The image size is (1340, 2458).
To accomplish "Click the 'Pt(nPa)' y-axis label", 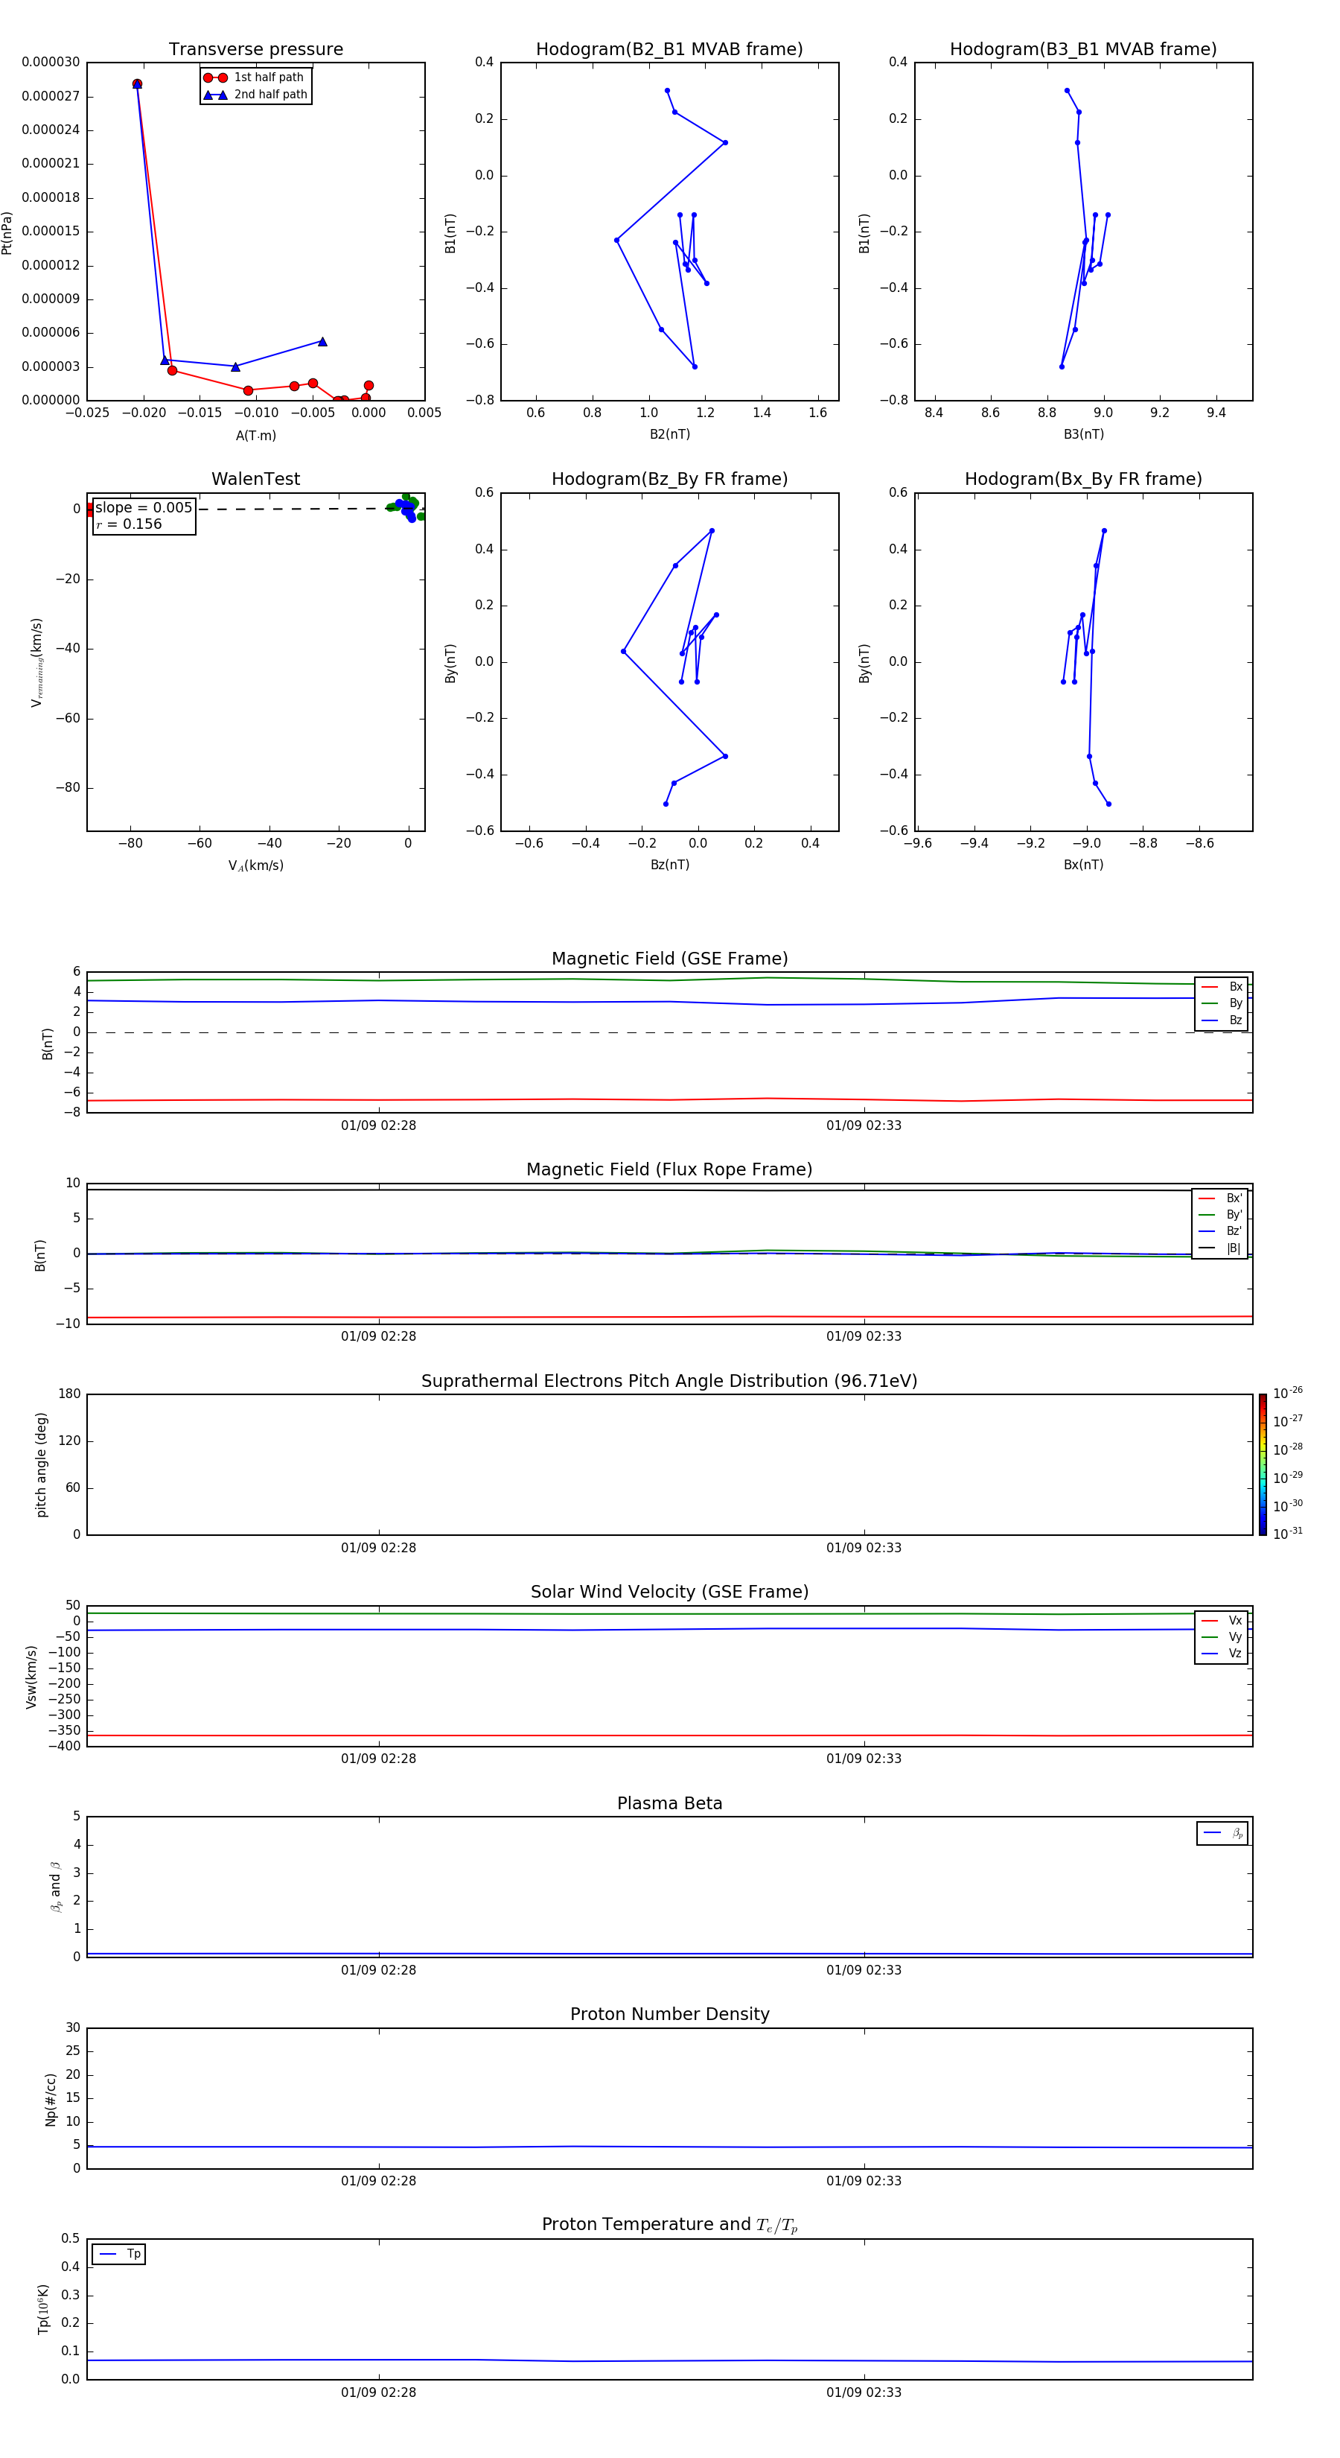I will click(7, 232).
